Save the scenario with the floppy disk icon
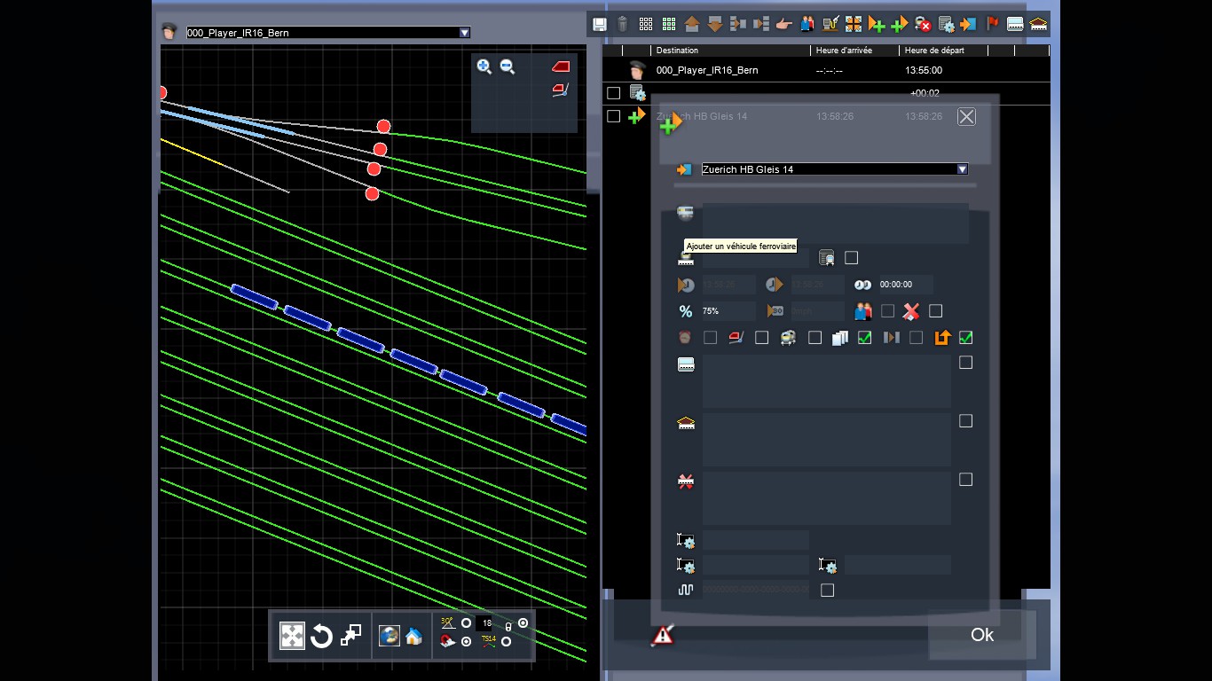This screenshot has width=1212, height=681. click(600, 24)
